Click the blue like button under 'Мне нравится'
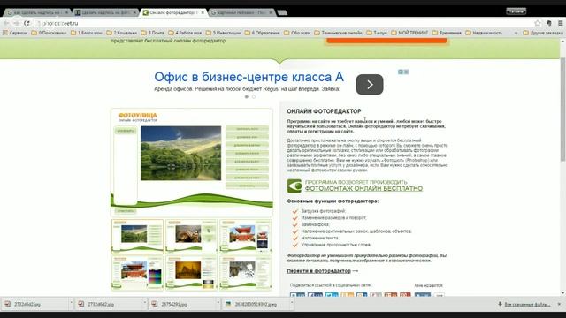The height and width of the screenshot is (318, 566). [x=423, y=295]
